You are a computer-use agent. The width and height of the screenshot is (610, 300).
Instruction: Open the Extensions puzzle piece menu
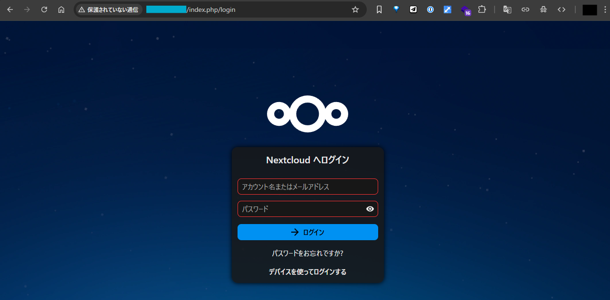tap(482, 9)
